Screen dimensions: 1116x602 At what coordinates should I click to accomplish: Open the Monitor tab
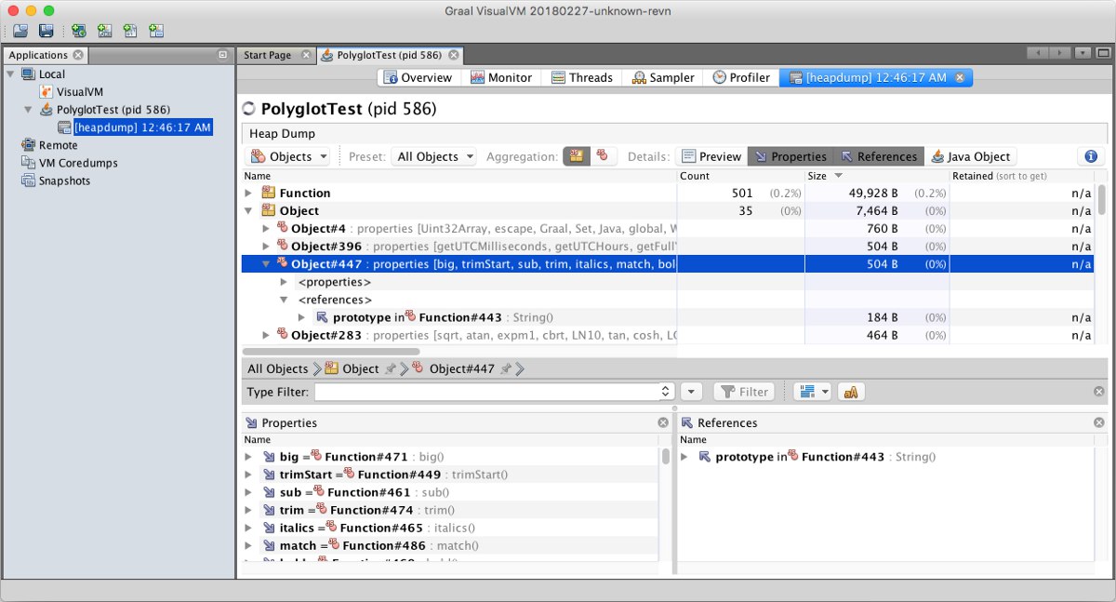click(x=500, y=77)
